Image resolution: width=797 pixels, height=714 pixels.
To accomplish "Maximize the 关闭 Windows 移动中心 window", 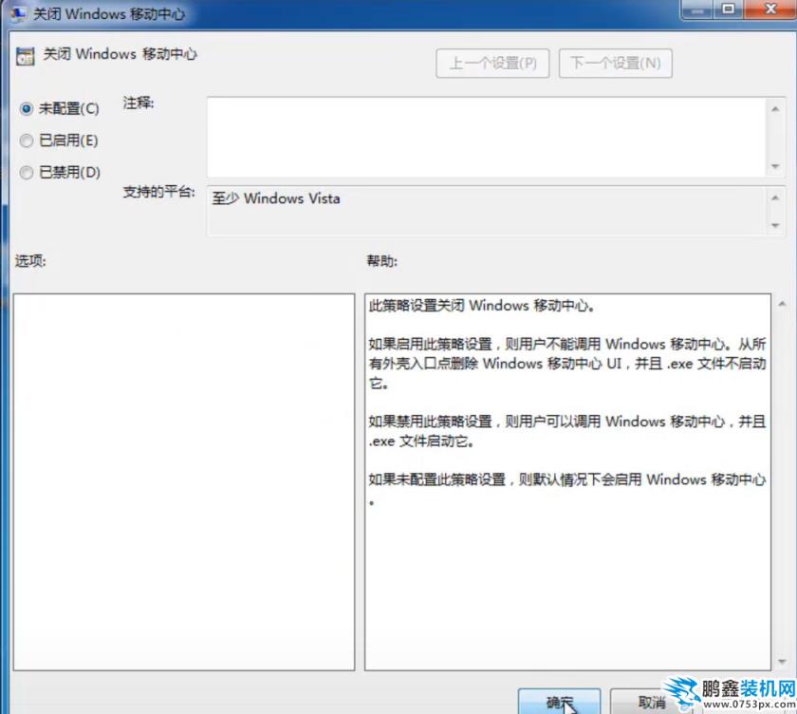I will pyautogui.click(x=729, y=9).
